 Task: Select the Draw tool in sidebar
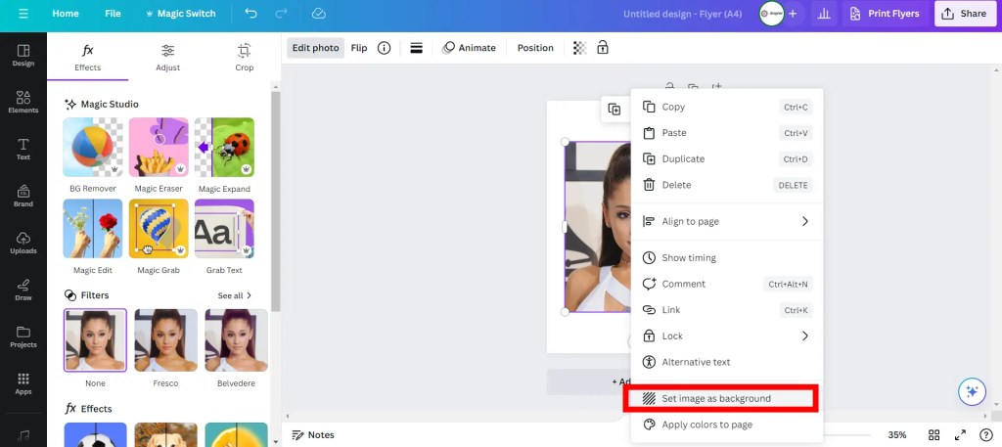coord(23,290)
